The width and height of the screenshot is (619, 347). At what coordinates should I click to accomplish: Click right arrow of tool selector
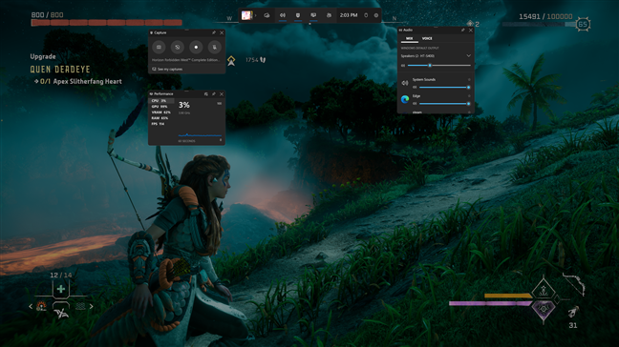91,306
